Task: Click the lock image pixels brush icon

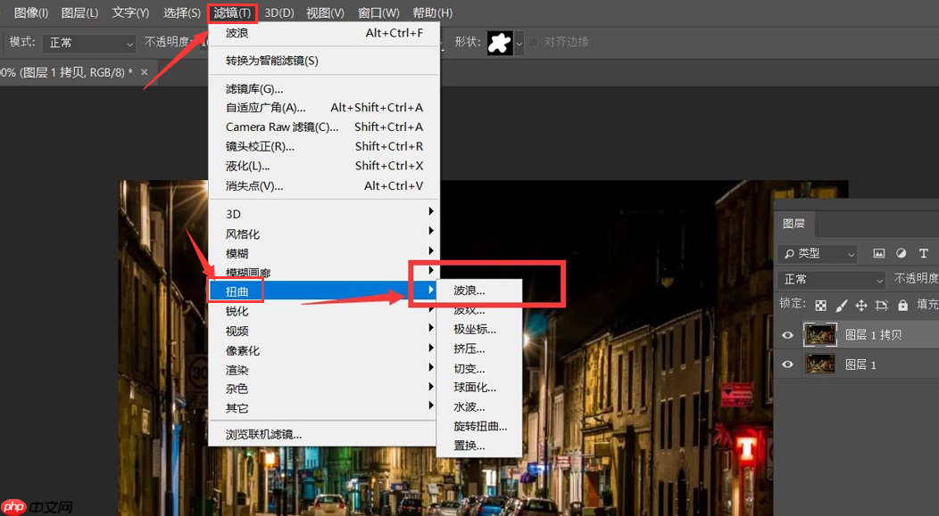Action: pos(840,307)
